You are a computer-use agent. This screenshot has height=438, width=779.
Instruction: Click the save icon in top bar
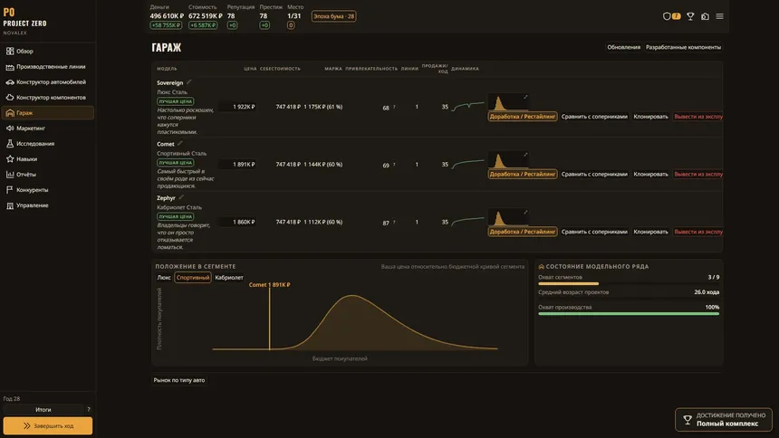coord(705,16)
